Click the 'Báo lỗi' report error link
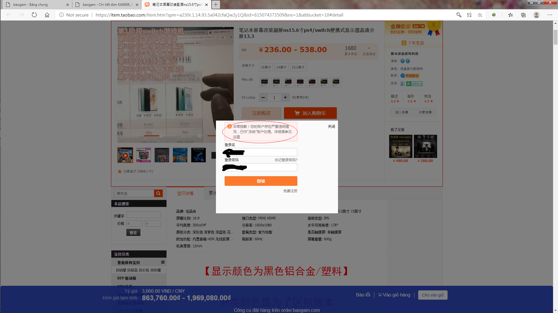 tap(363, 295)
